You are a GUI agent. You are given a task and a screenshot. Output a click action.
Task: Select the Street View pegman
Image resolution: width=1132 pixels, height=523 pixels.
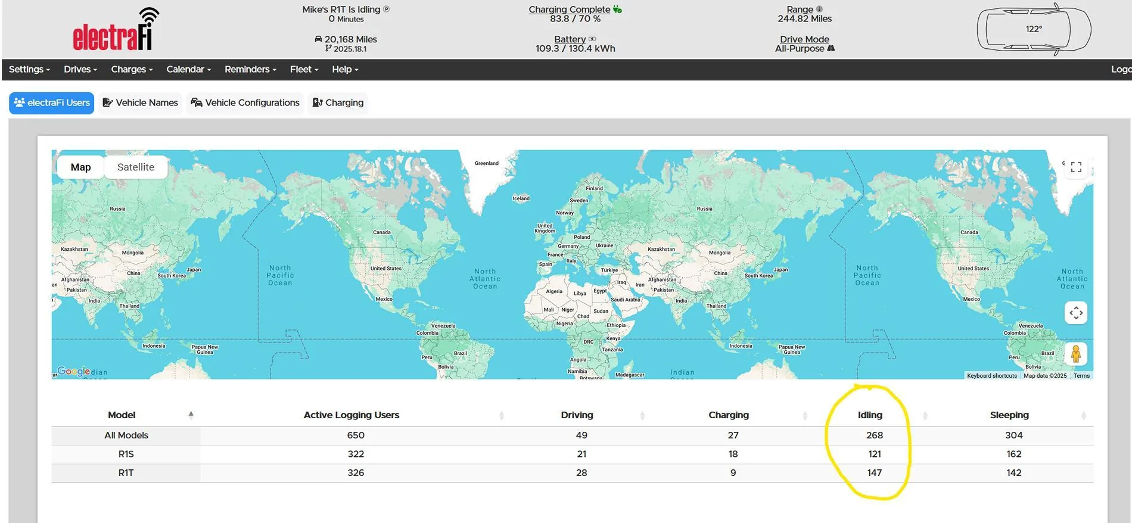[1076, 354]
